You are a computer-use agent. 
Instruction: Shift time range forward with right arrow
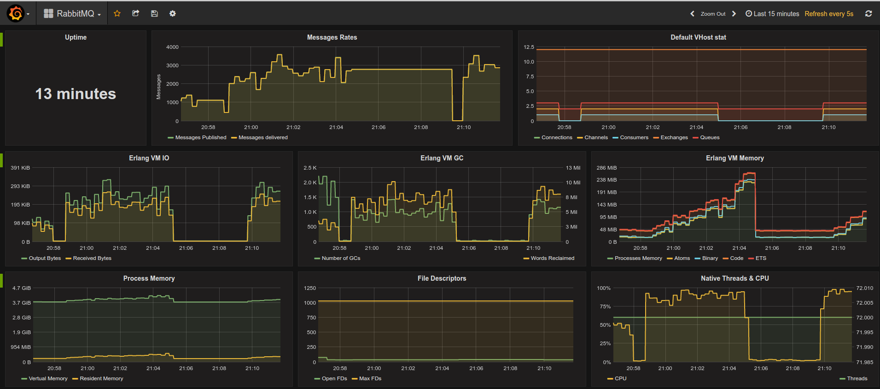(x=734, y=14)
